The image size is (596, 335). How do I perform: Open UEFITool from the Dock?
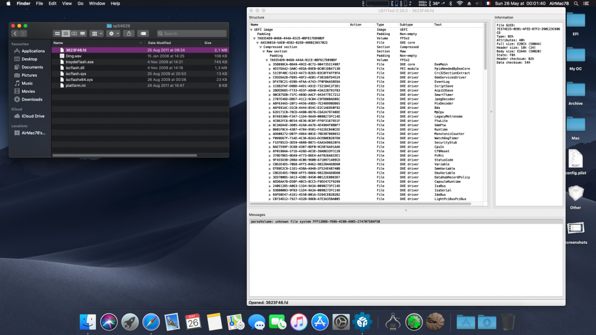click(x=362, y=322)
